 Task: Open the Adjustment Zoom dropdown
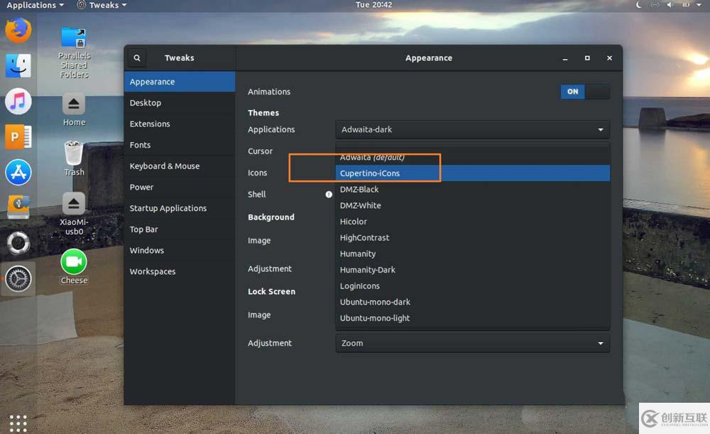(x=472, y=343)
